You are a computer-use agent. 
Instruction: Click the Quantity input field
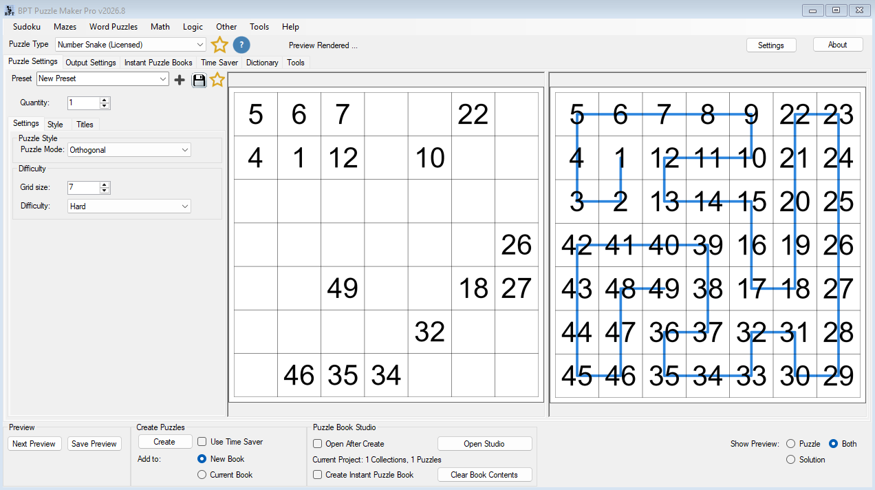click(83, 103)
